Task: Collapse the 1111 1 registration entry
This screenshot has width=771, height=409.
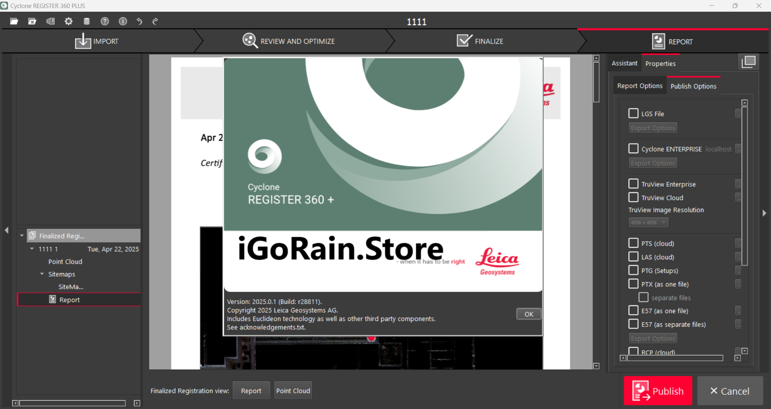Action: pos(33,249)
